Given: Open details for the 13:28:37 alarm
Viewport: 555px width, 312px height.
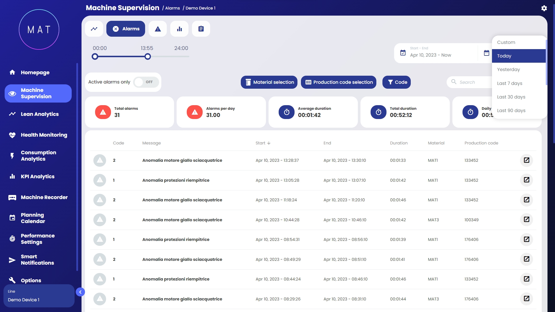Looking at the screenshot, I should (526, 160).
